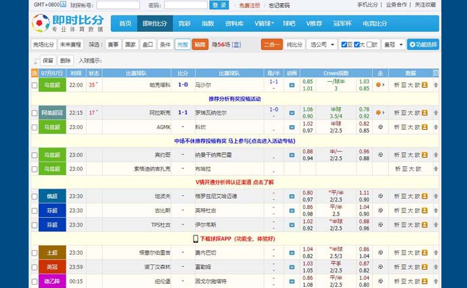Click orange live ball icon in 阿美超冠 row
The height and width of the screenshot is (288, 467).
(378, 112)
